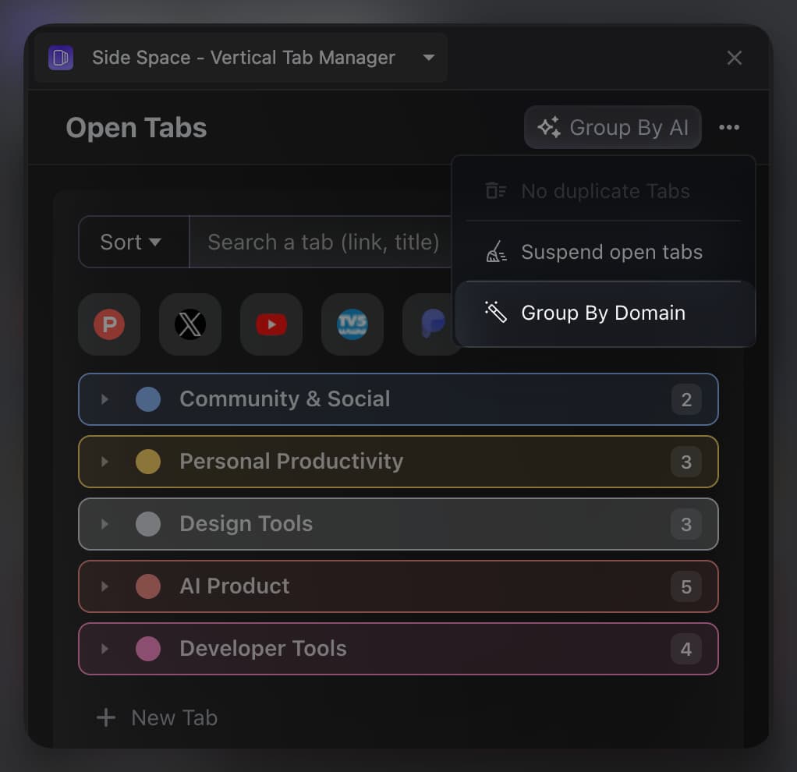Select the X (Twitter) tab icon
The width and height of the screenshot is (797, 772).
point(190,324)
